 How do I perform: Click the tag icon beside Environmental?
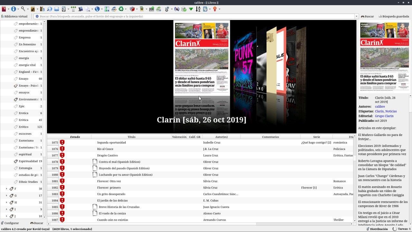click(16, 99)
